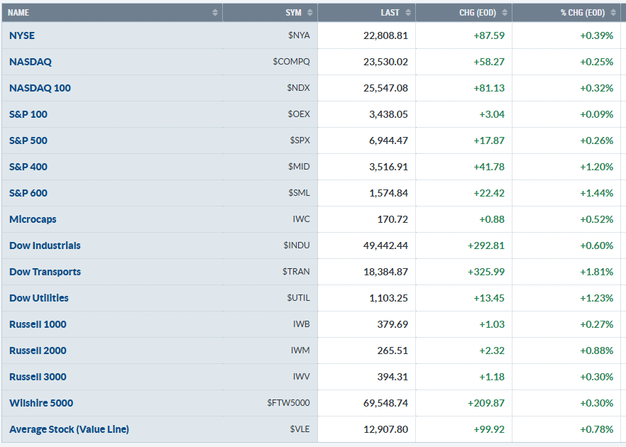Open the Microcaps link
The height and width of the screenshot is (447, 626).
[x=32, y=219]
